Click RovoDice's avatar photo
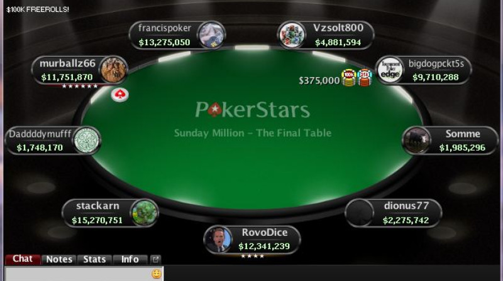This screenshot has height=281, width=503. click(218, 240)
